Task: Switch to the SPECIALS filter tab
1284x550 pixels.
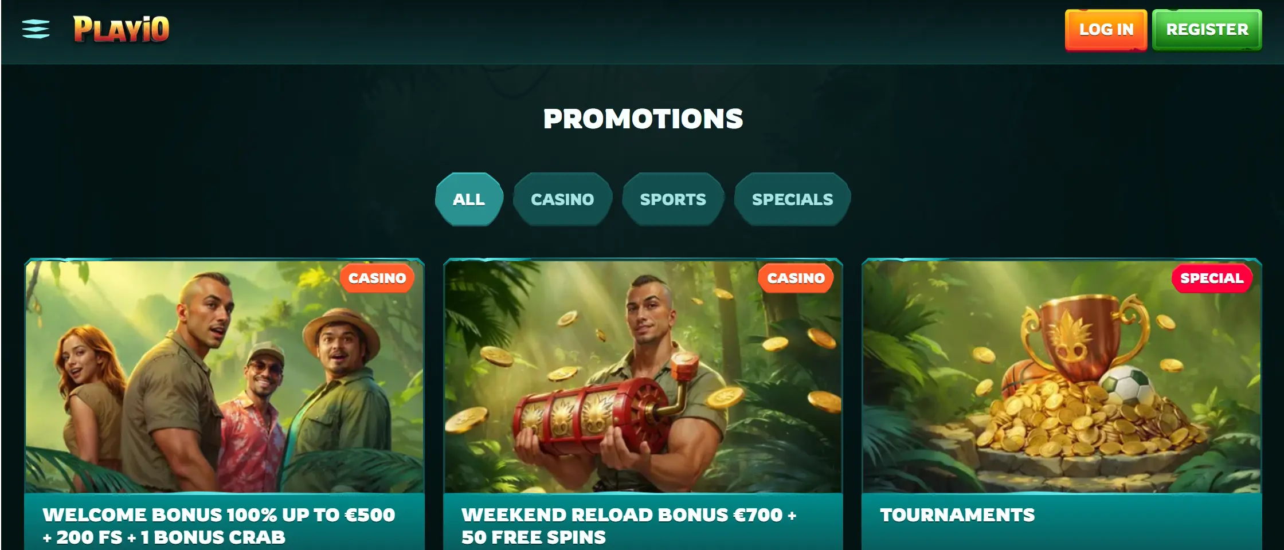Action: pyautogui.click(x=792, y=199)
